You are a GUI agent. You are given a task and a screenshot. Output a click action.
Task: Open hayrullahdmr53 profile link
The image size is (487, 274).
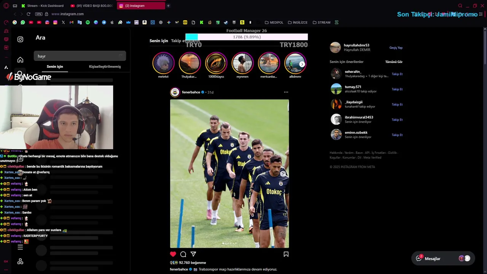pos(356,45)
